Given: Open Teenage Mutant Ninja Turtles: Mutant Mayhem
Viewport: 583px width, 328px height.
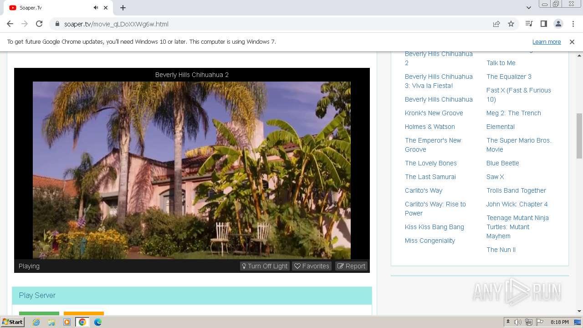Looking at the screenshot, I should (517, 227).
